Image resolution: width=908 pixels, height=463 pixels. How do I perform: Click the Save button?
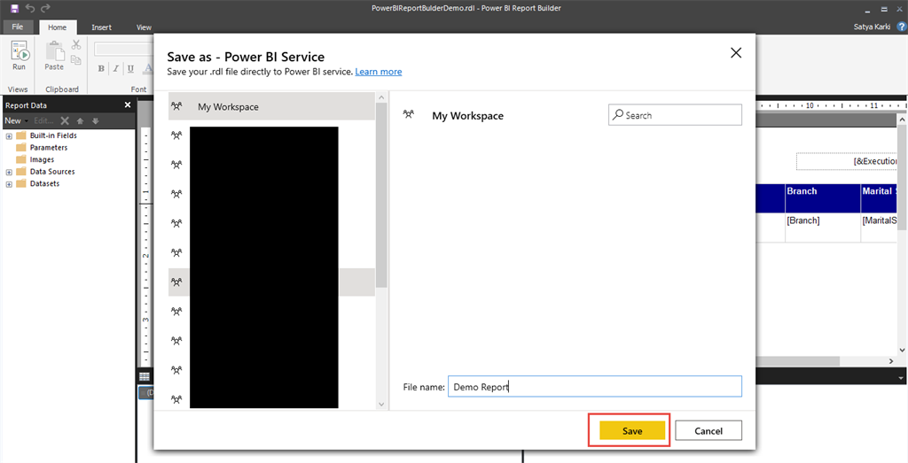pyautogui.click(x=632, y=430)
